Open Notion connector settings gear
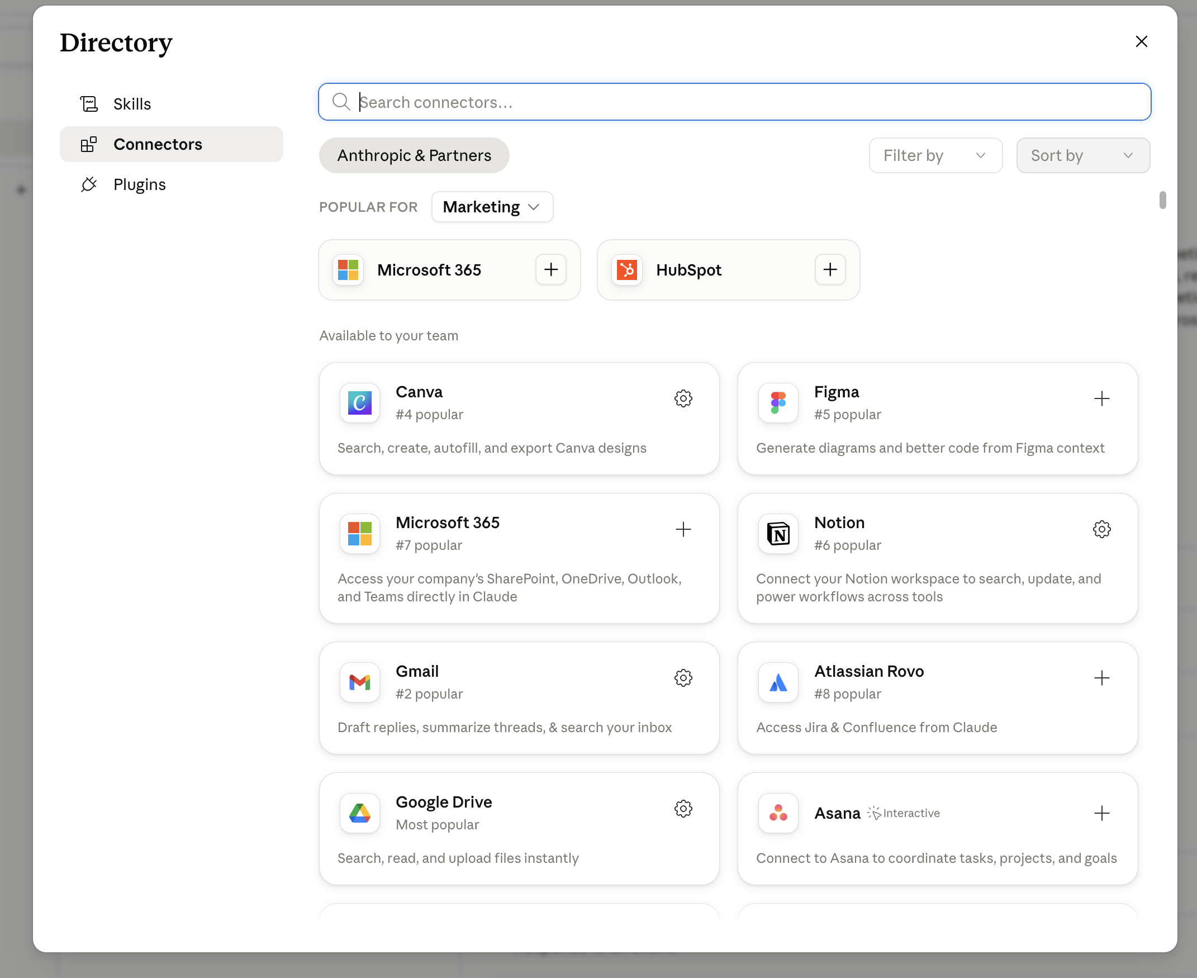Image resolution: width=1197 pixels, height=978 pixels. coord(1101,530)
